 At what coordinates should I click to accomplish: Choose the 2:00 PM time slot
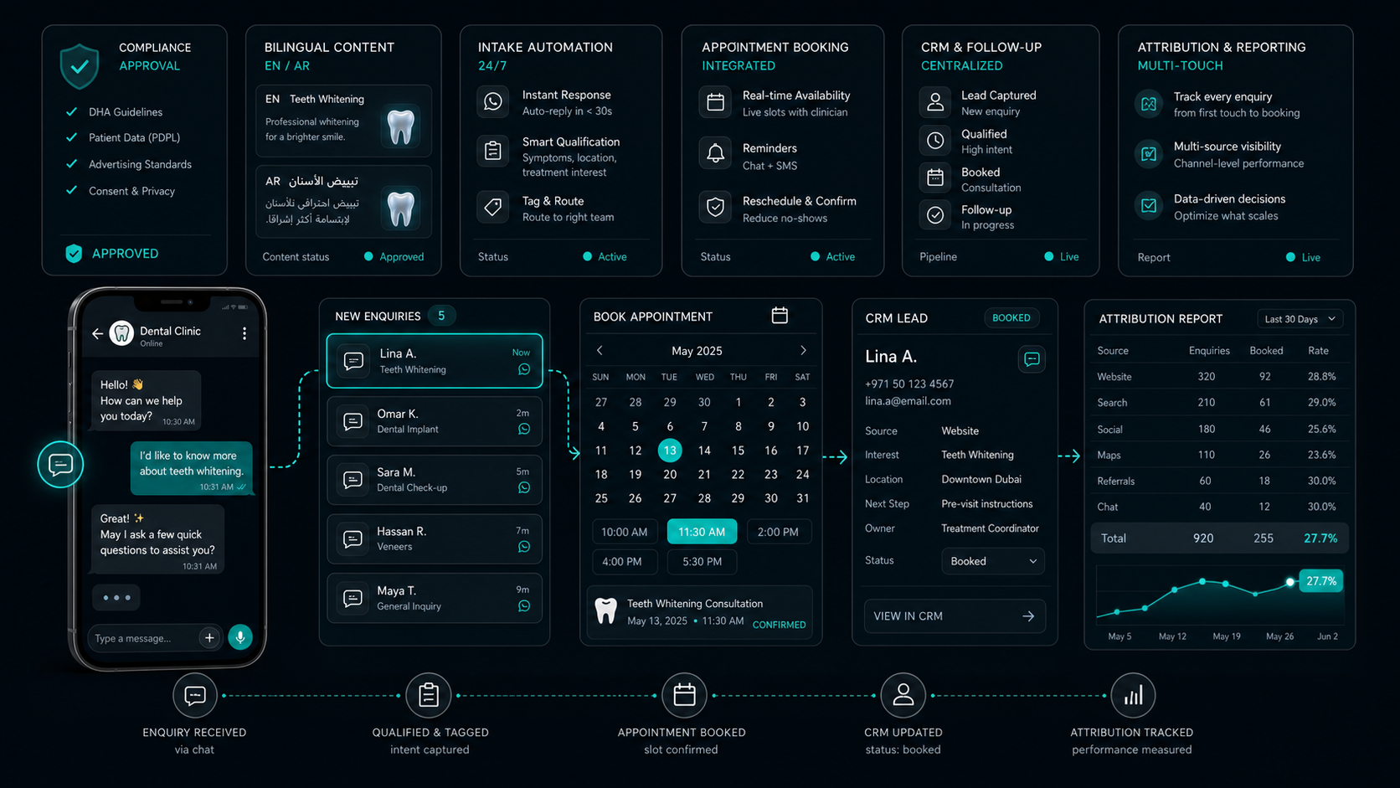click(778, 532)
